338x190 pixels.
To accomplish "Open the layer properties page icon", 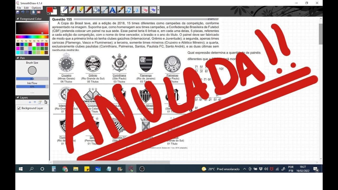I will [x=46, y=102].
